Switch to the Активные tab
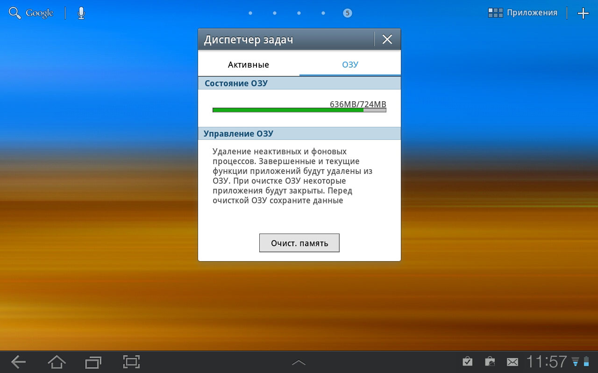This screenshot has width=598, height=373. pos(249,65)
